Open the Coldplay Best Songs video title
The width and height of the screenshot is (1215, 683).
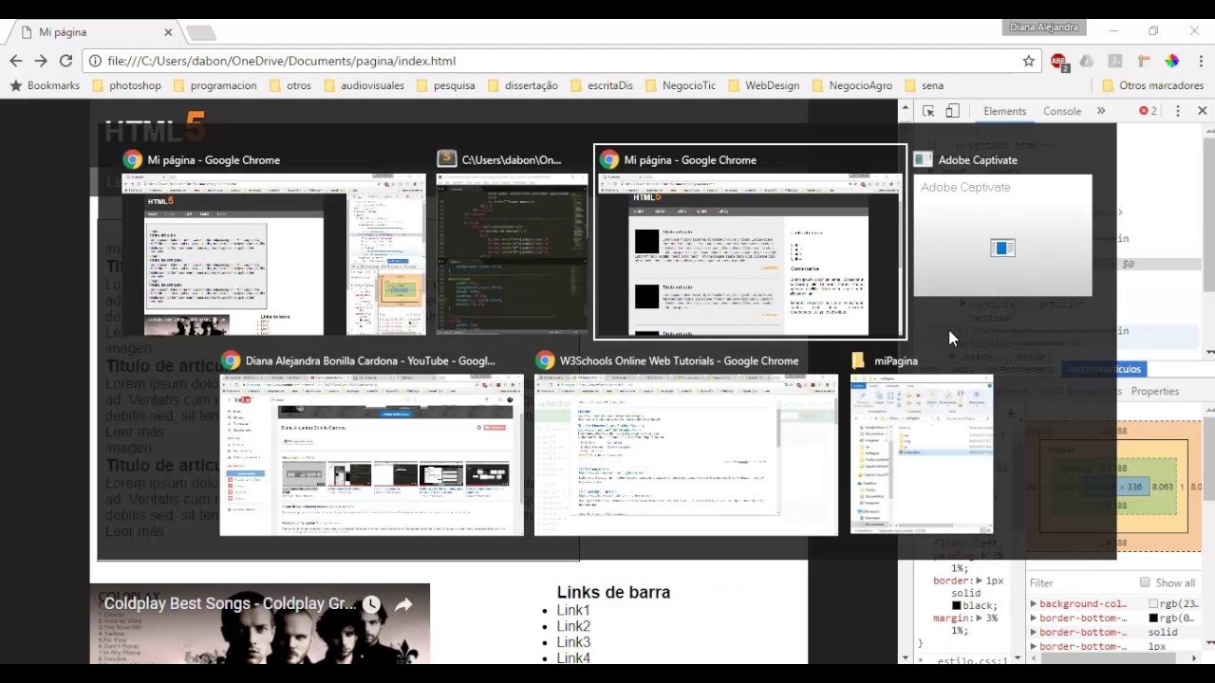[230, 604]
